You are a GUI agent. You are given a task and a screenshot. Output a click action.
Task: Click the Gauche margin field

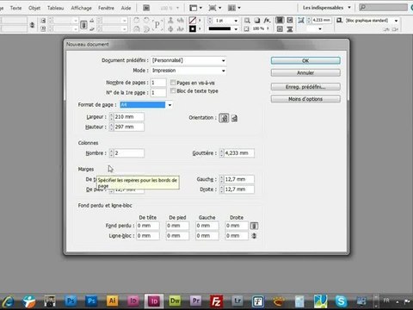pyautogui.click(x=239, y=179)
